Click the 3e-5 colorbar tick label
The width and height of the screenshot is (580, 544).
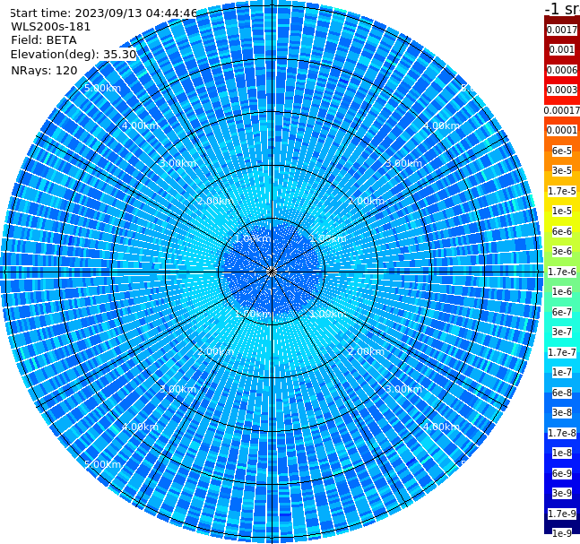(x=562, y=170)
